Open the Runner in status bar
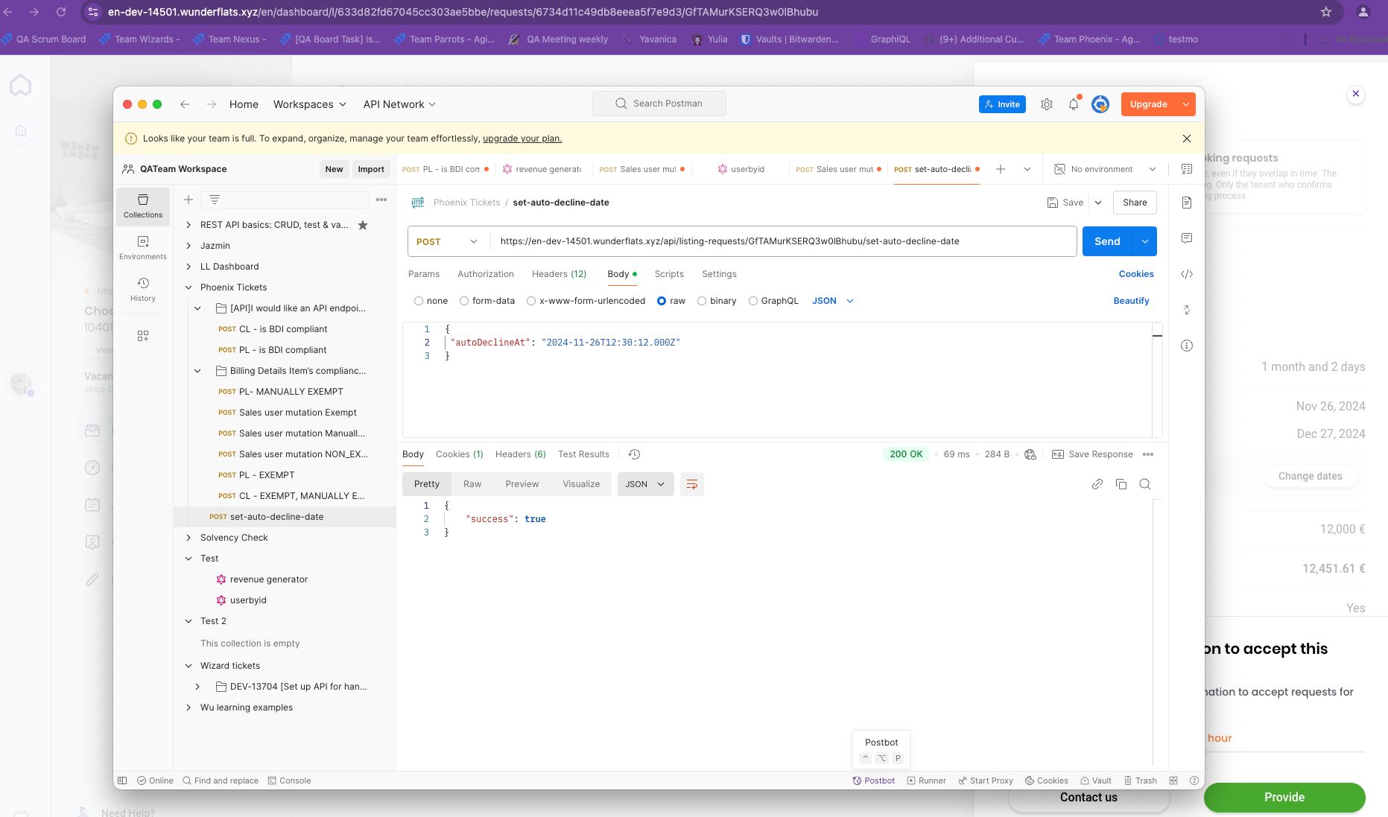Viewport: 1388px width, 817px height. tap(926, 781)
